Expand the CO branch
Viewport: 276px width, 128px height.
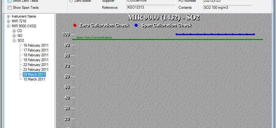(14, 31)
